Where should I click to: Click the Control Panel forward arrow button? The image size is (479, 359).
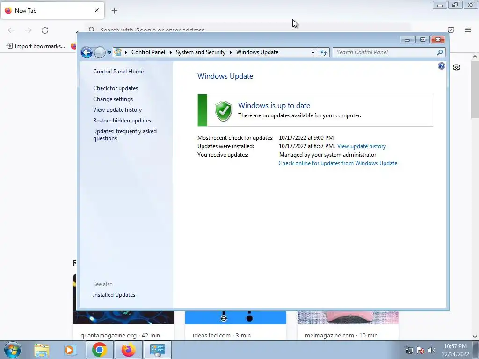[100, 52]
